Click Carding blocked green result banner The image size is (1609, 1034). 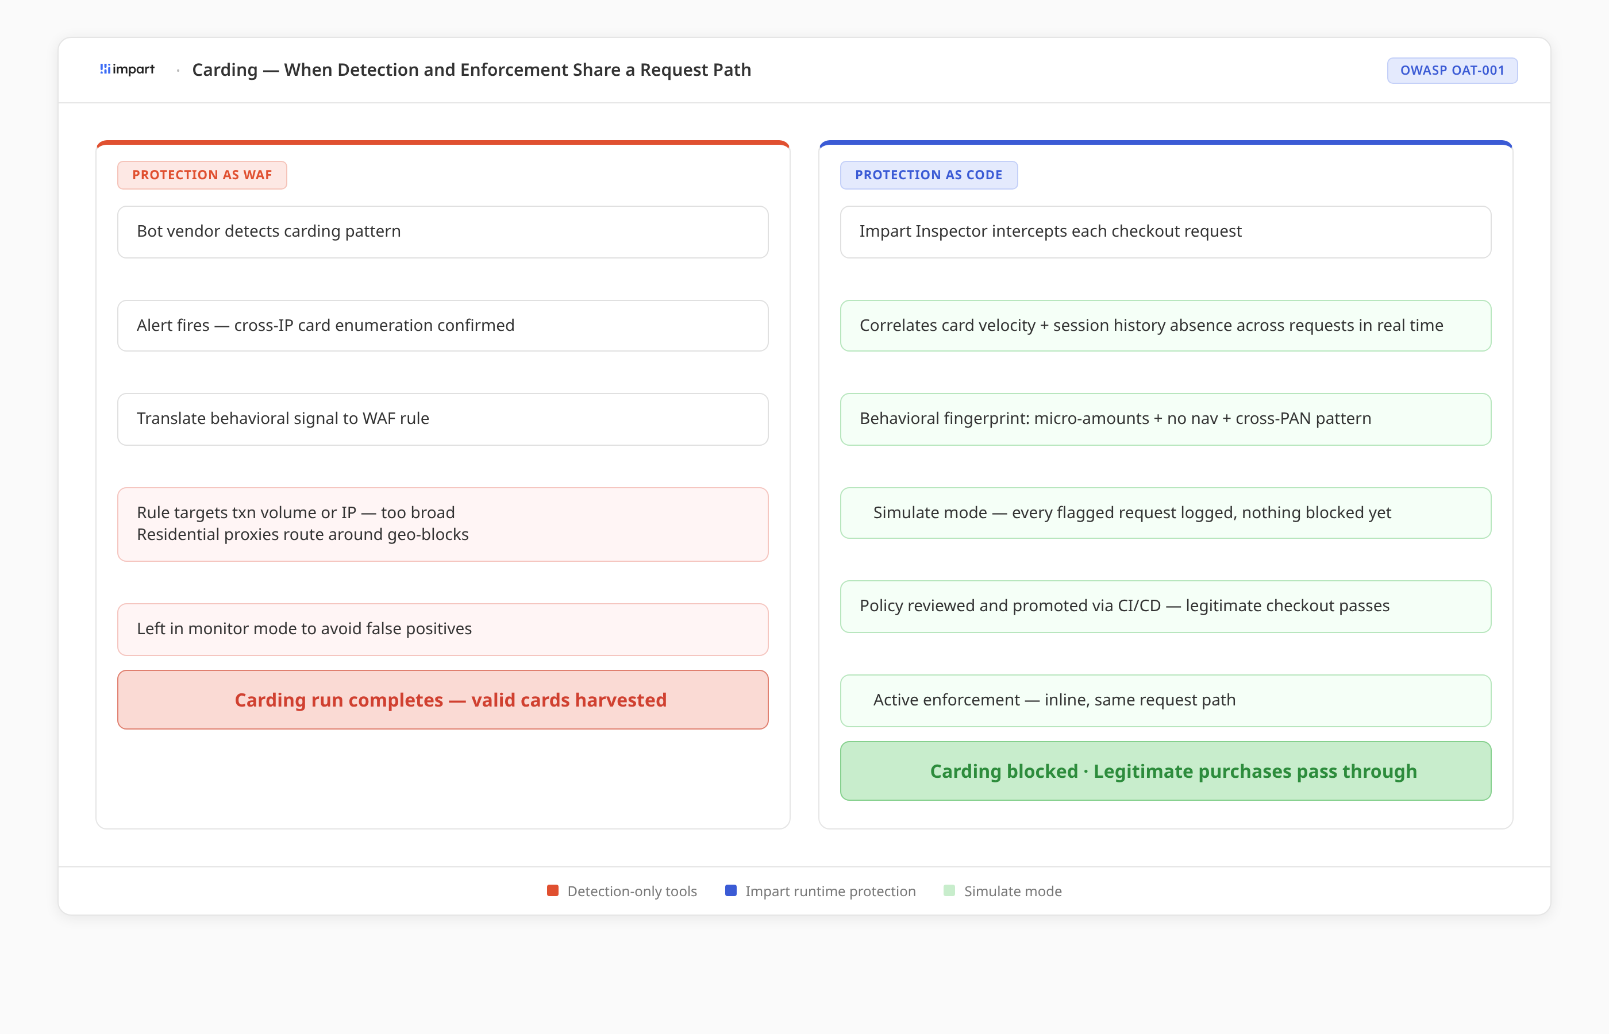(1165, 771)
